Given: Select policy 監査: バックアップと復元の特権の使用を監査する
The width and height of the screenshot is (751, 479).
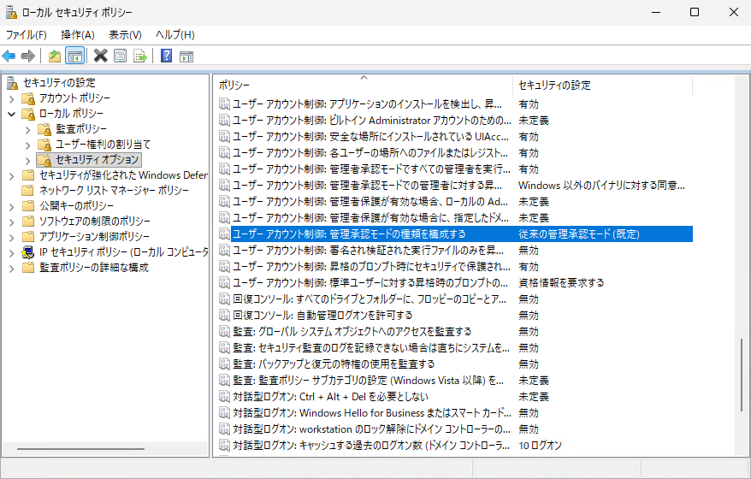Looking at the screenshot, I should pyautogui.click(x=334, y=364).
